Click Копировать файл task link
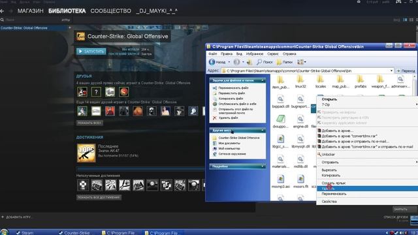The height and width of the screenshot is (235, 418). (x=231, y=99)
